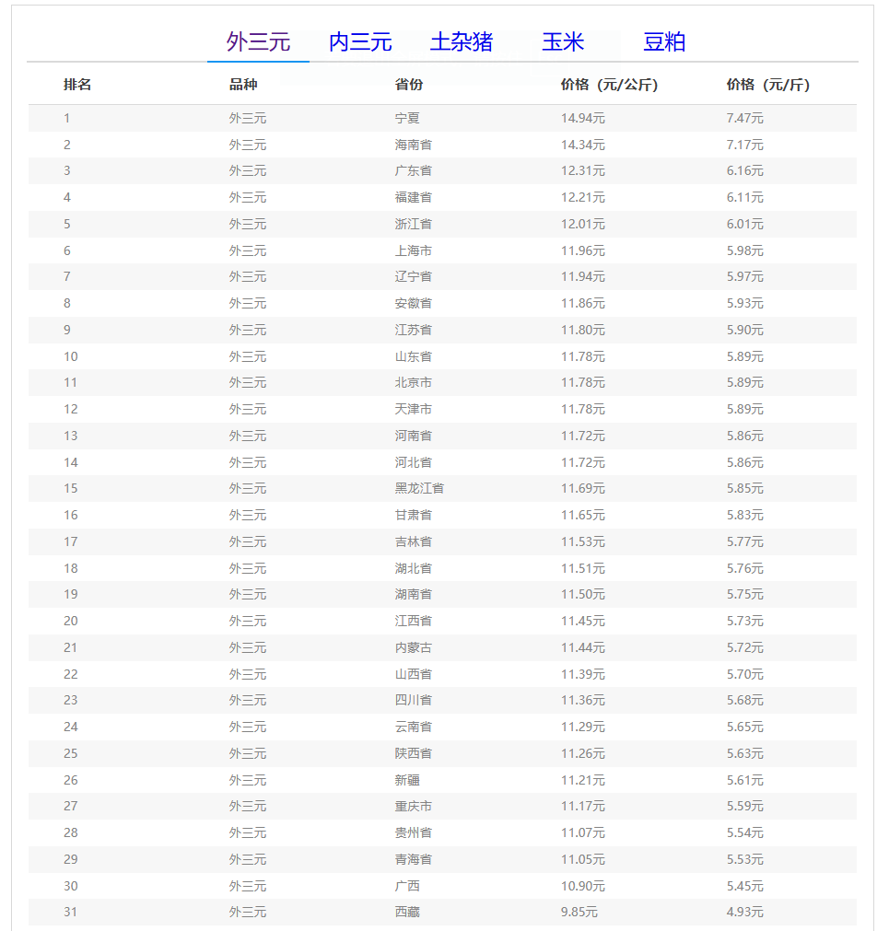Click the 黑龙江省 province cell

click(419, 488)
